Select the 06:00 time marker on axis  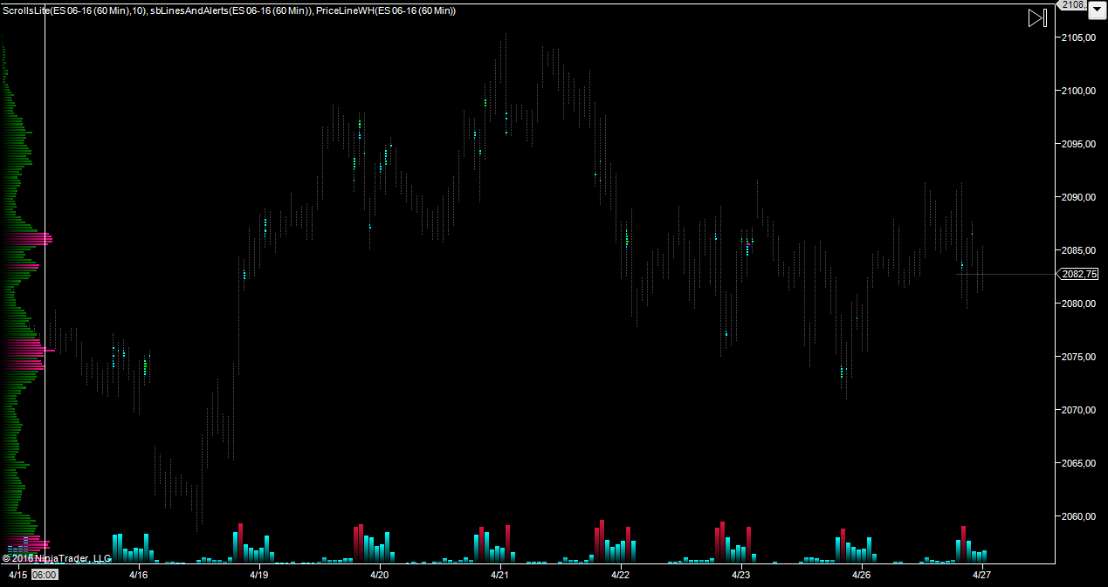point(45,575)
